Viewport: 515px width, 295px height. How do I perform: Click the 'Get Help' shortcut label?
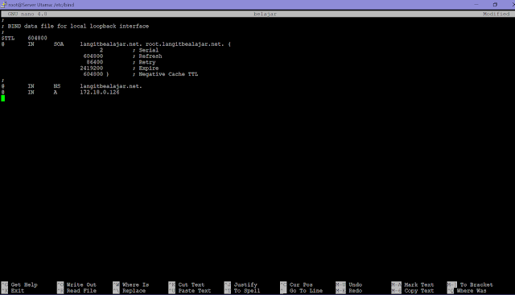coord(24,285)
